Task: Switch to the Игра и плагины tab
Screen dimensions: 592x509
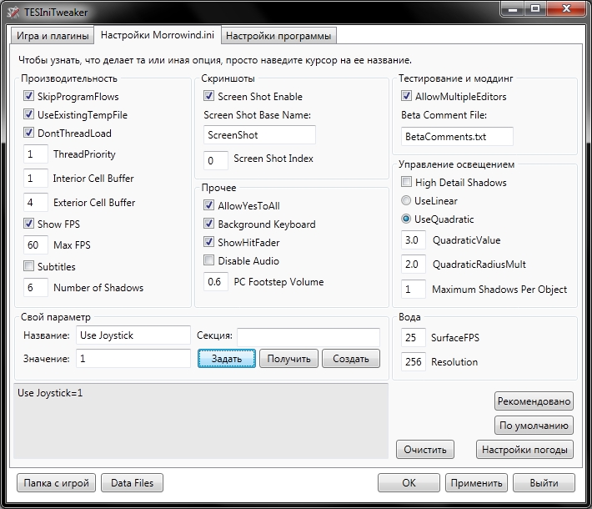Action: [x=52, y=36]
